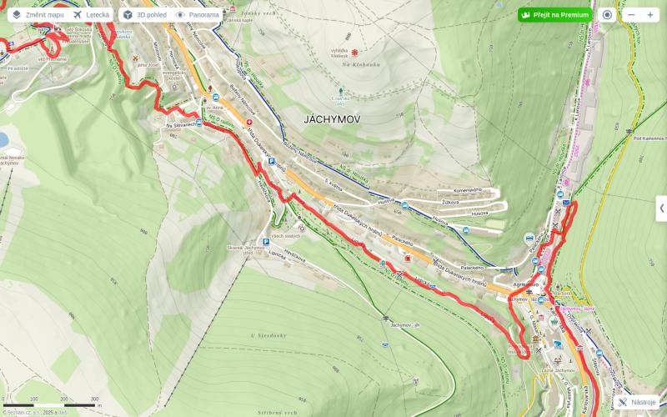This screenshot has height=417, width=667.
Task: Click the Přejít na Premium button
Action: coord(554,15)
